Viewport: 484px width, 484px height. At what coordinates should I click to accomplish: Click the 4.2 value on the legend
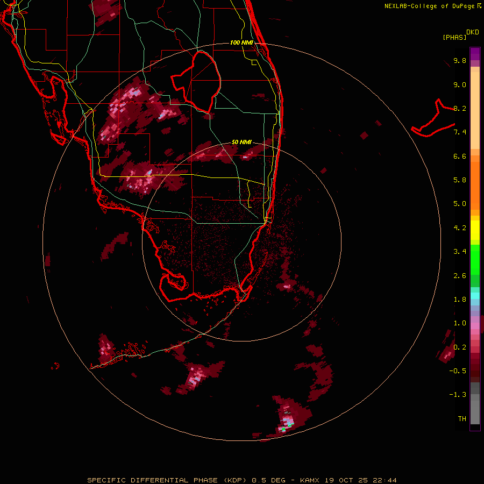click(460, 228)
